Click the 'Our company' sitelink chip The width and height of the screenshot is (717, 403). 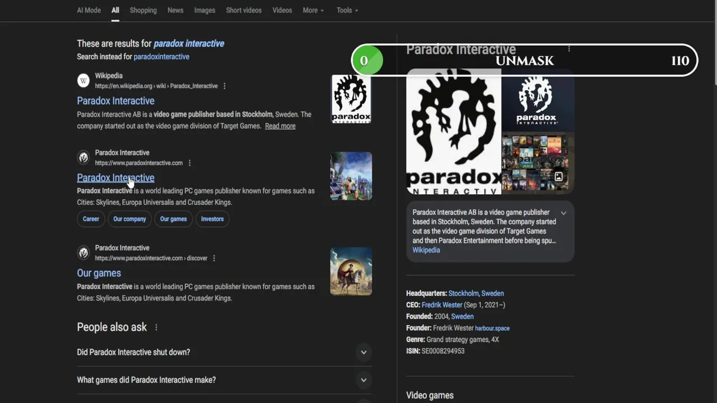[x=129, y=219]
